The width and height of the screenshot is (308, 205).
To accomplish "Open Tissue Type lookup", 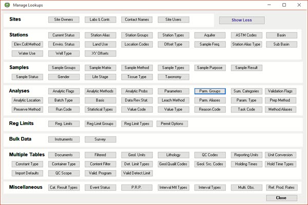I will click(x=137, y=77).
